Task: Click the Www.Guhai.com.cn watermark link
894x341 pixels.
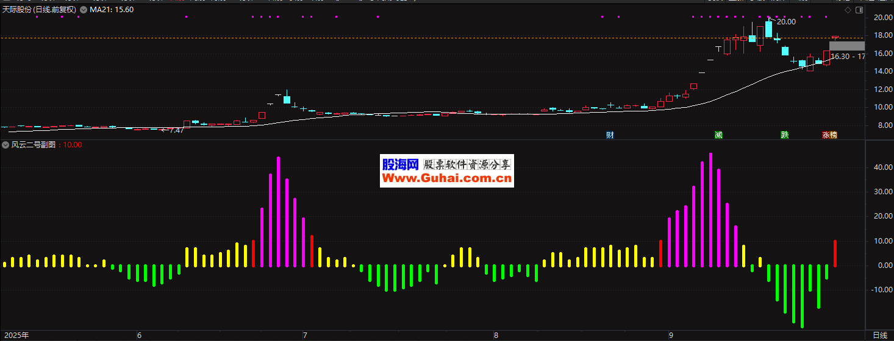Action: coord(446,178)
